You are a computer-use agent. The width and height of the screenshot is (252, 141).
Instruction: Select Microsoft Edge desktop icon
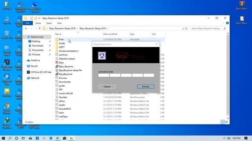(x=7, y=80)
